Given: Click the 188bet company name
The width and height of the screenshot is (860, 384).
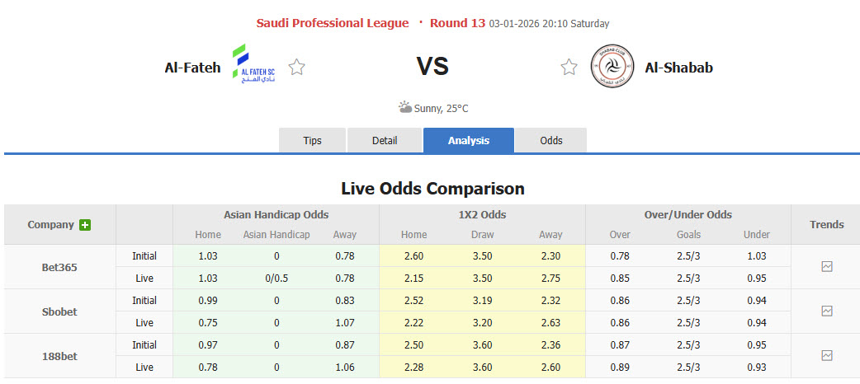Looking at the screenshot, I should (60, 356).
